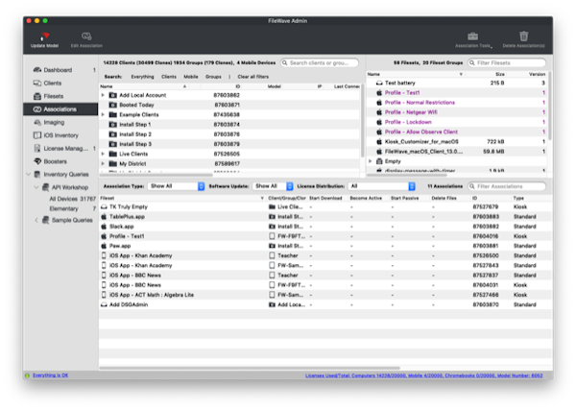This screenshot has height=410, width=576.
Task: Go to Filesets in the sidebar
Action: (54, 96)
